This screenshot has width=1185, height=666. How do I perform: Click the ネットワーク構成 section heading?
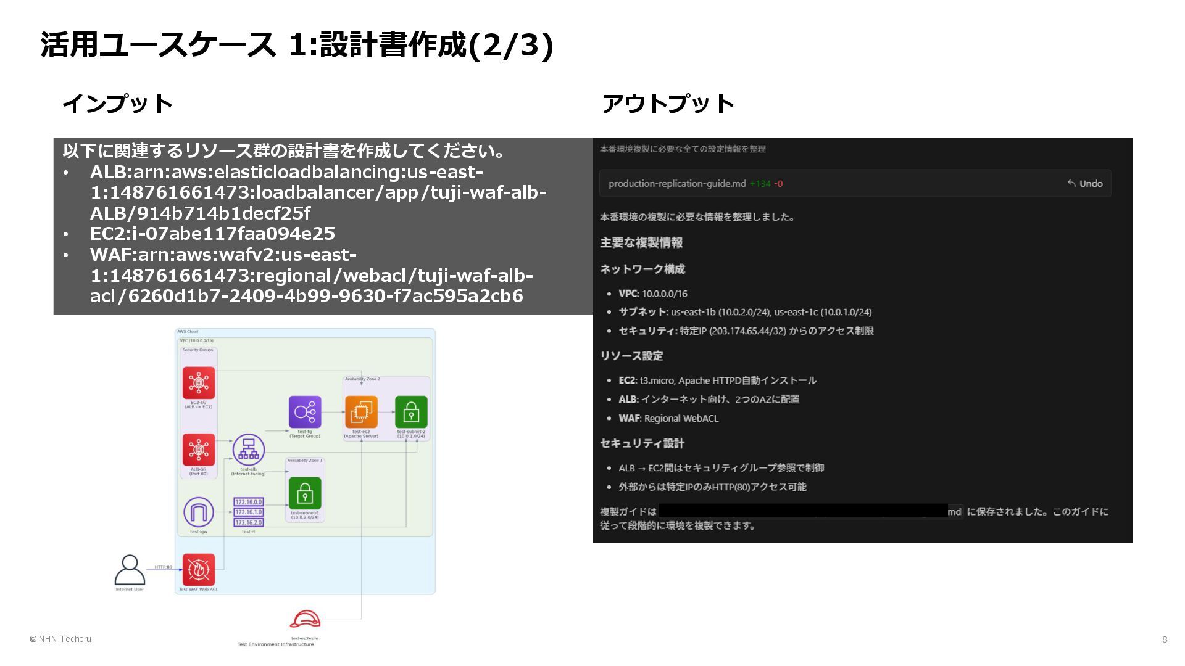pos(642,269)
